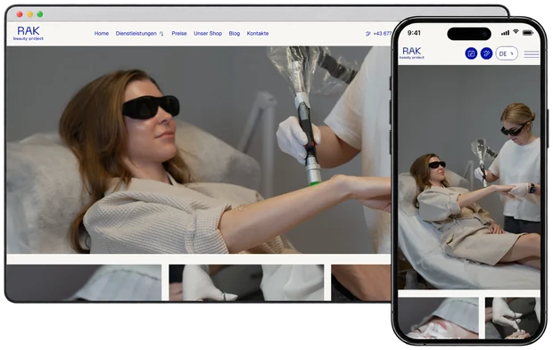This screenshot has height=350, width=553.
Task: Tap the Wi-Fi icon in the phone status bar
Action: pos(516,32)
